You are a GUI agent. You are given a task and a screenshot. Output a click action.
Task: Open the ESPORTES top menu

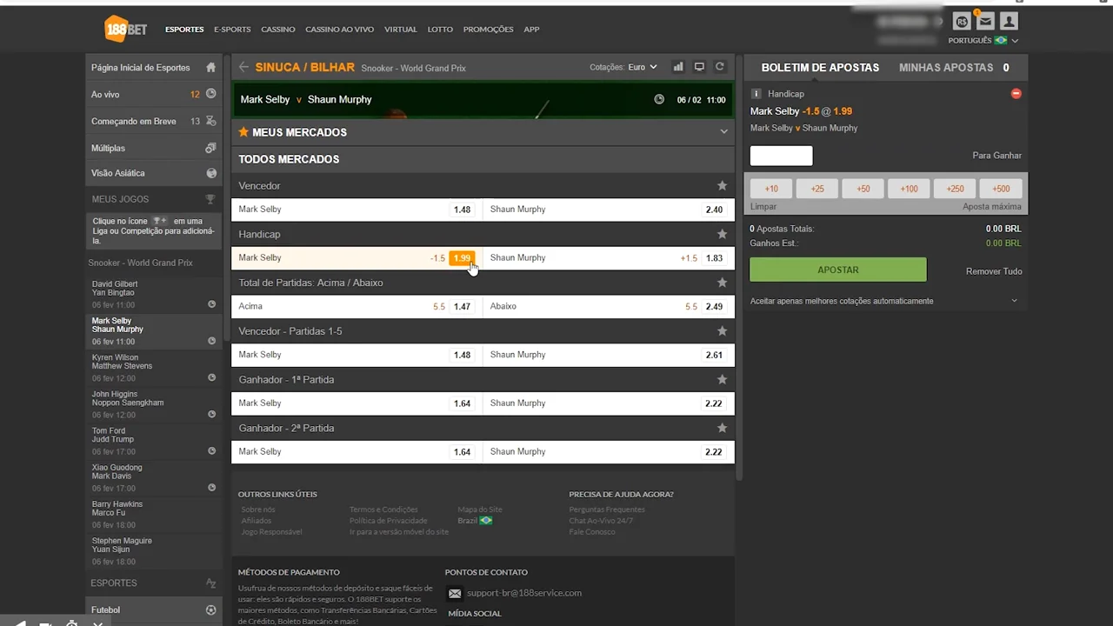(184, 29)
